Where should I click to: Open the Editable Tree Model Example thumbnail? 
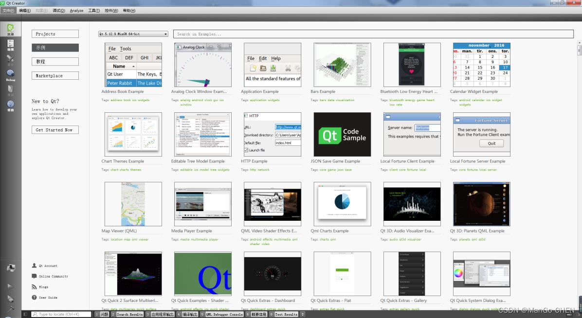(202, 134)
